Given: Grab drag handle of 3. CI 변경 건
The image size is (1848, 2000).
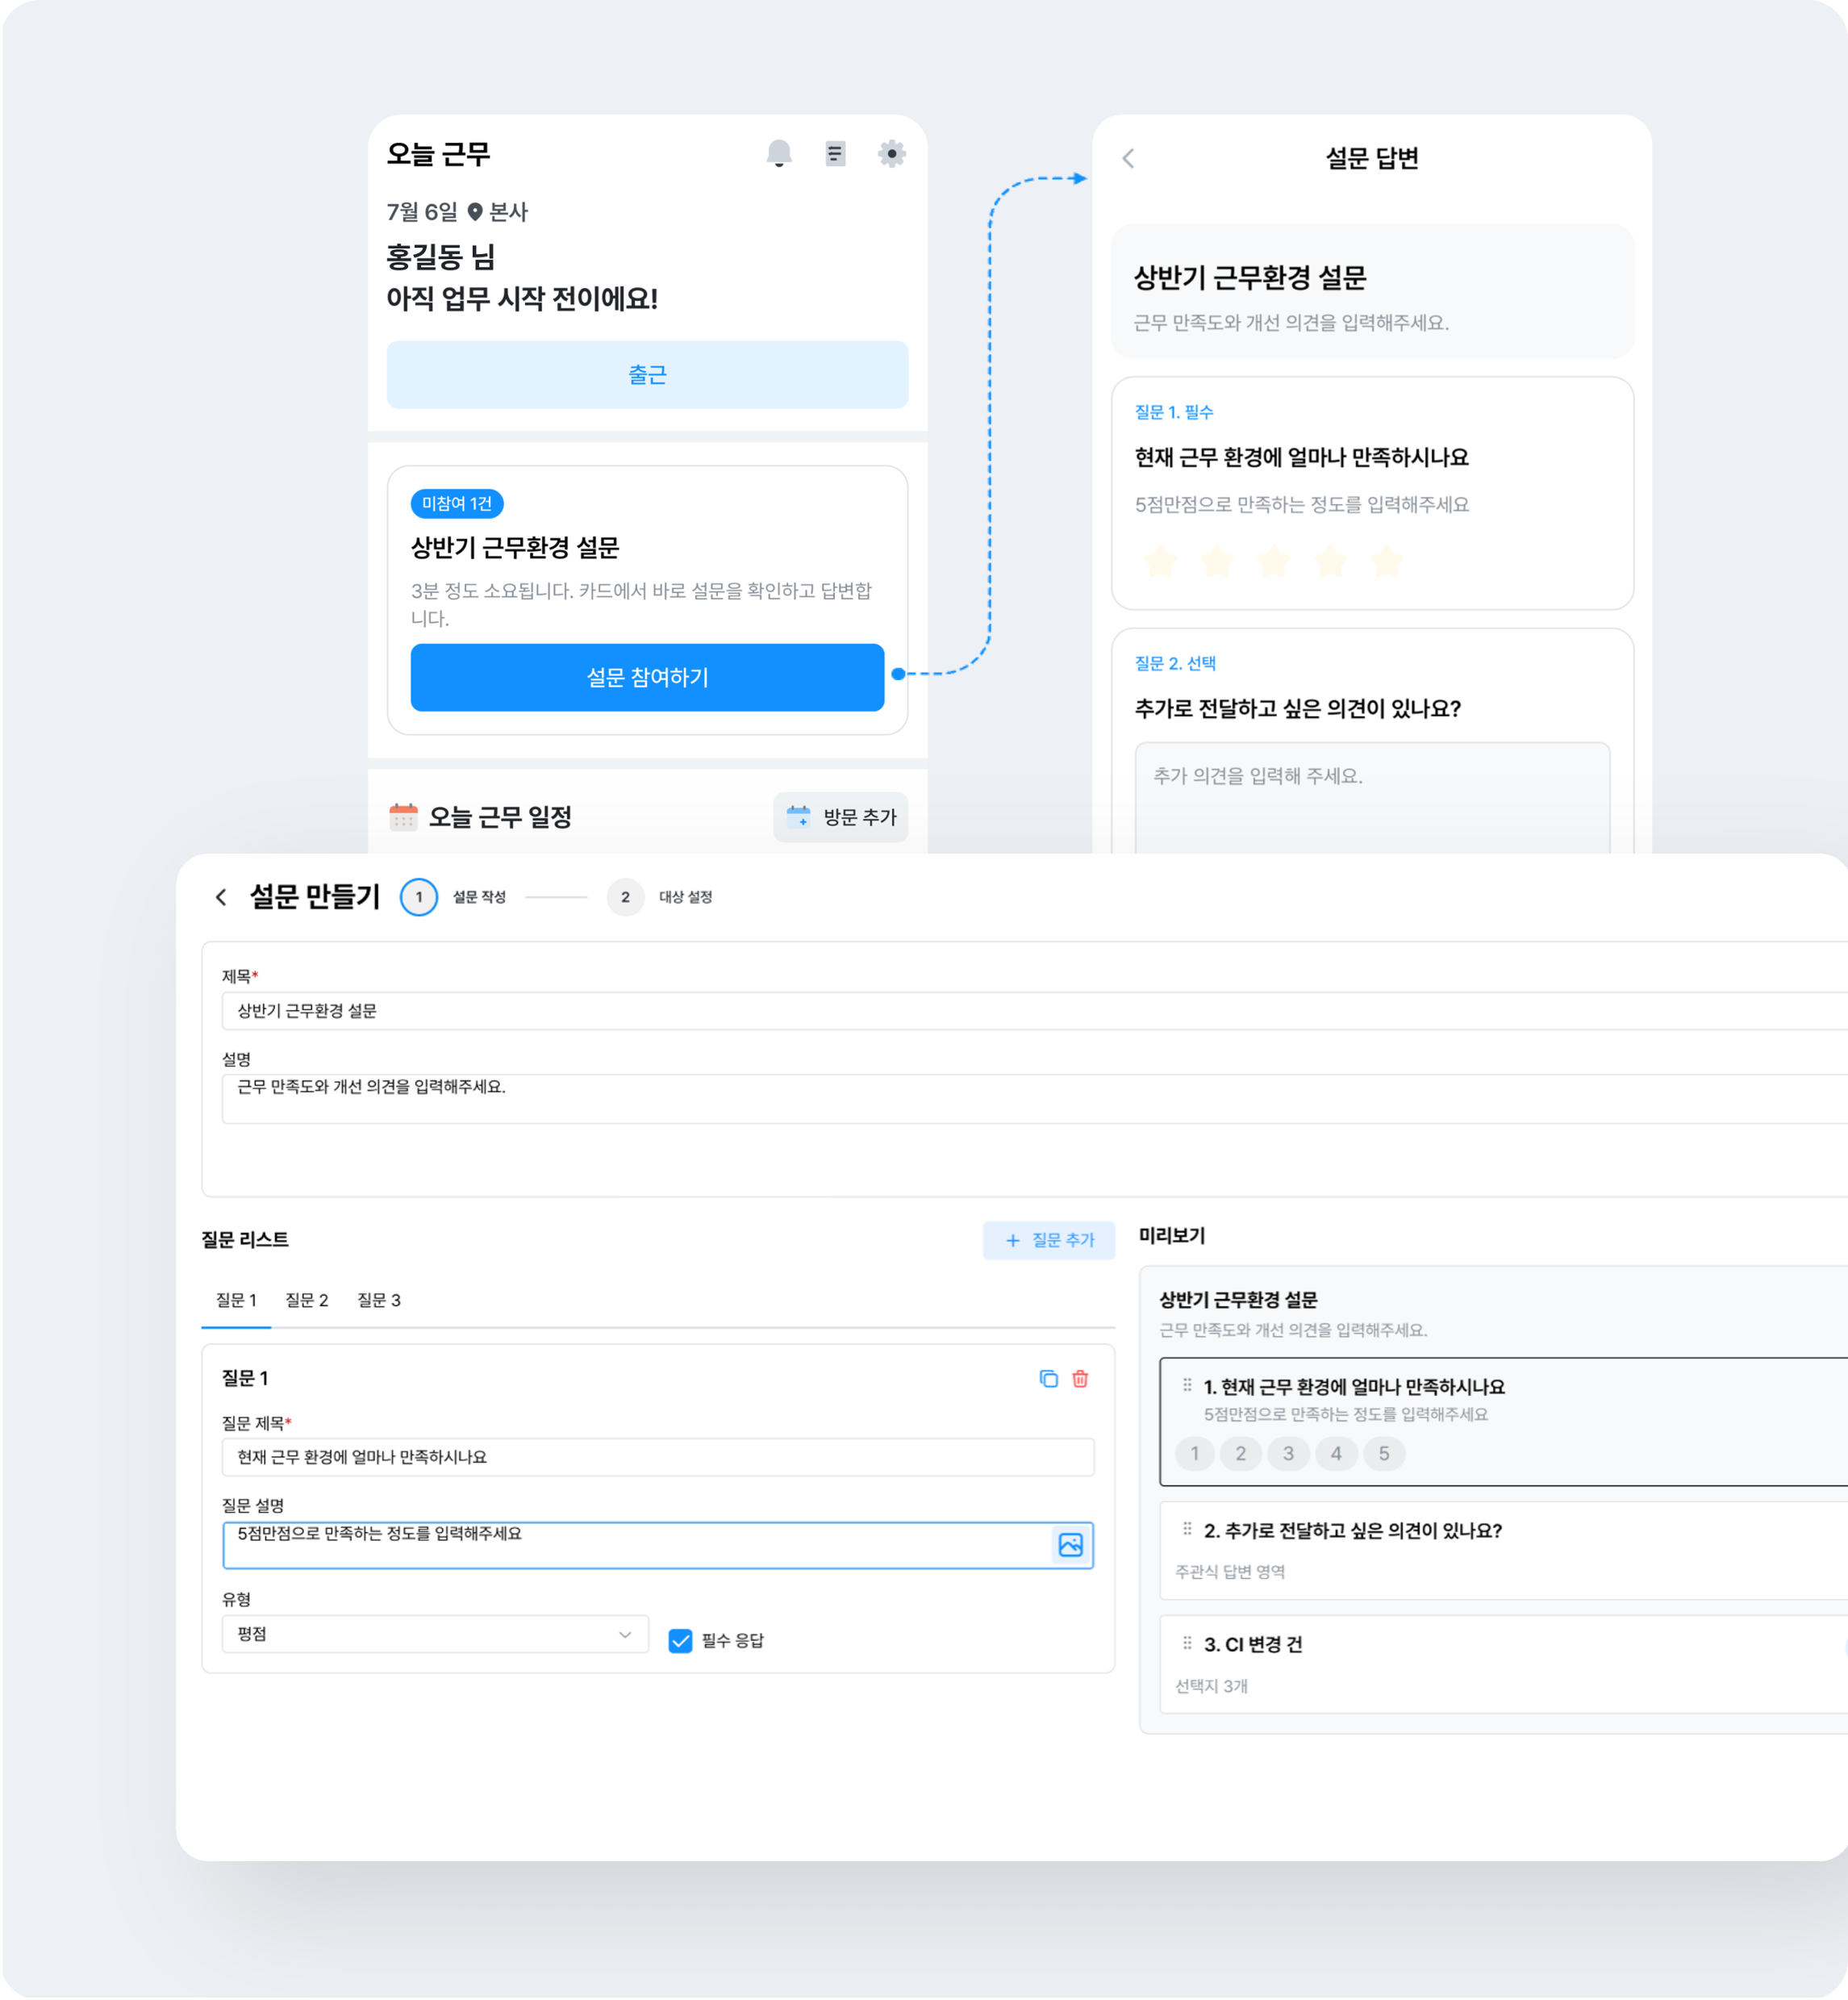Looking at the screenshot, I should pyautogui.click(x=1187, y=1644).
